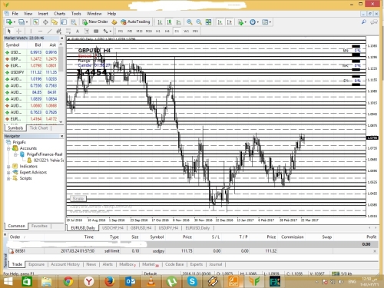This screenshot has width=384, height=288.
Task: Expand the Scripts tree node
Action: (8, 178)
